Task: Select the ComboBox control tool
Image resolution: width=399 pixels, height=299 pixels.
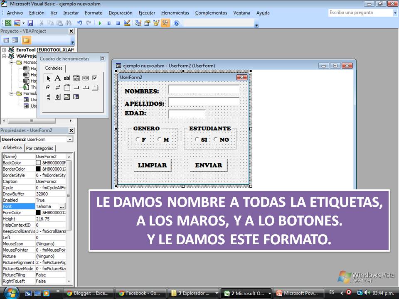Action: pos(76,78)
